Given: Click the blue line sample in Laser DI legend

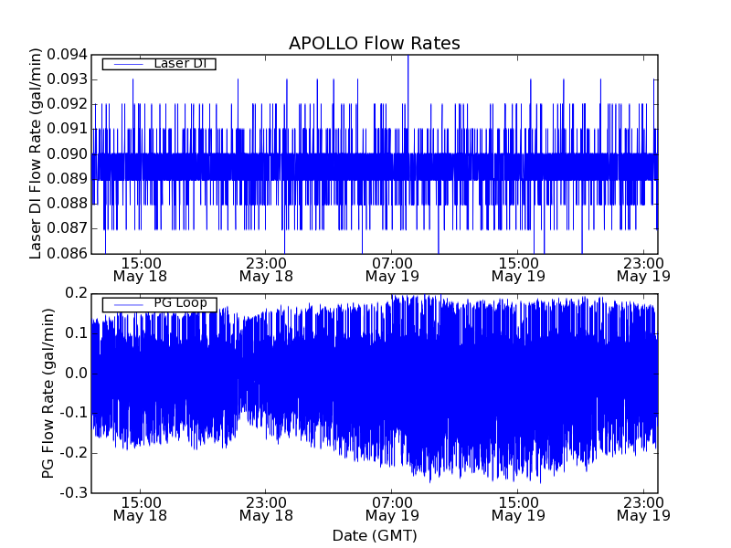Looking at the screenshot, I should [127, 64].
